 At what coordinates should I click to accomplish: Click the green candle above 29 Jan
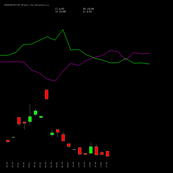coord(30,119)
